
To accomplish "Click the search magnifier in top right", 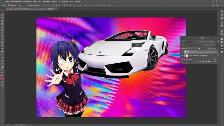I will pos(213,5).
